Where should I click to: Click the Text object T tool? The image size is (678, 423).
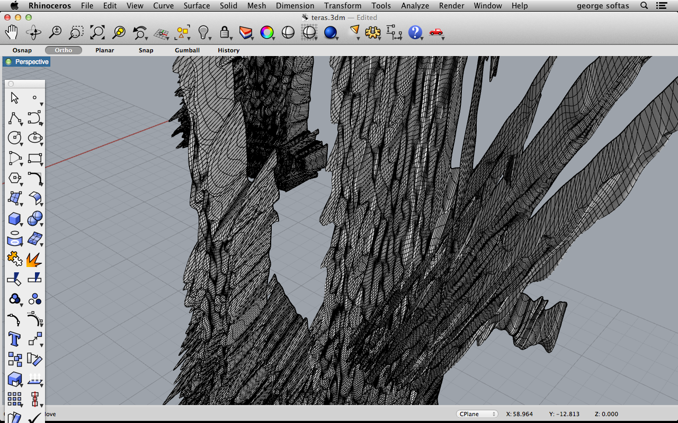(14, 339)
